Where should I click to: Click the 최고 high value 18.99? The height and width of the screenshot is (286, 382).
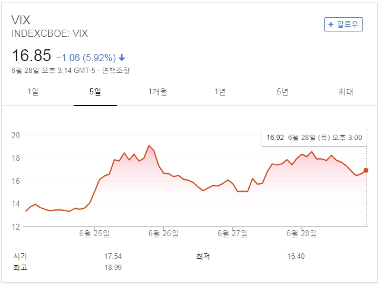[x=112, y=268]
